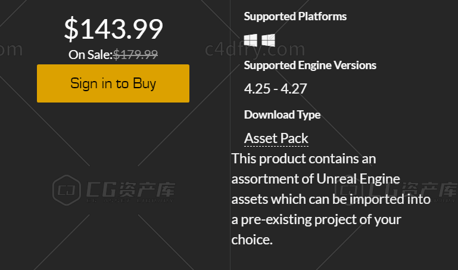Select the 4.25 - 4.27 engine version text
Image resolution: width=458 pixels, height=270 pixels.
pyautogui.click(x=275, y=89)
